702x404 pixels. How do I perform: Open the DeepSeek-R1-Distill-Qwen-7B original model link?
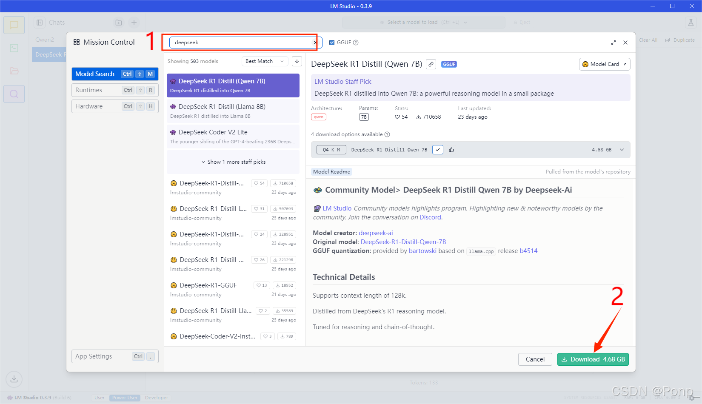[x=403, y=242]
